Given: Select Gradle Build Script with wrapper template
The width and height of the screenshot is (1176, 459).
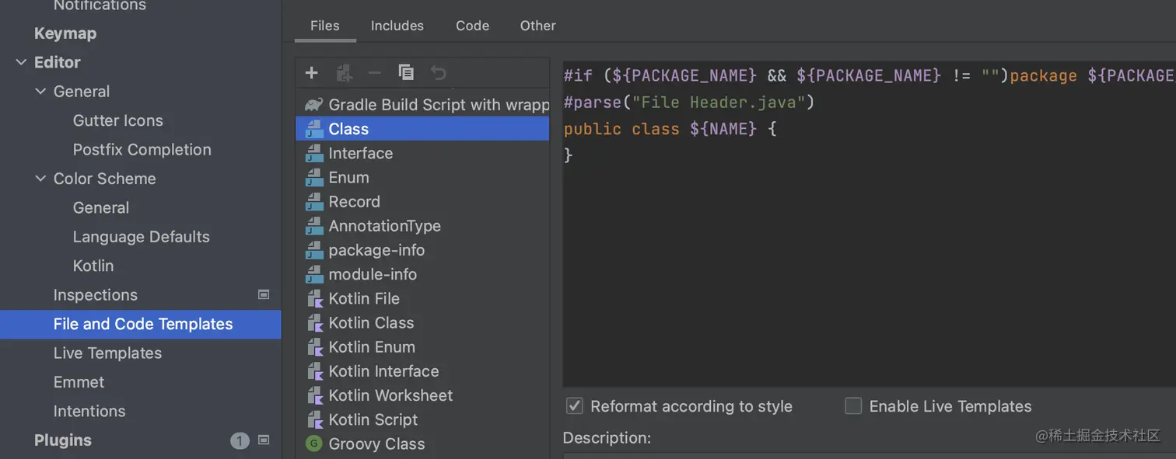Looking at the screenshot, I should point(423,105).
